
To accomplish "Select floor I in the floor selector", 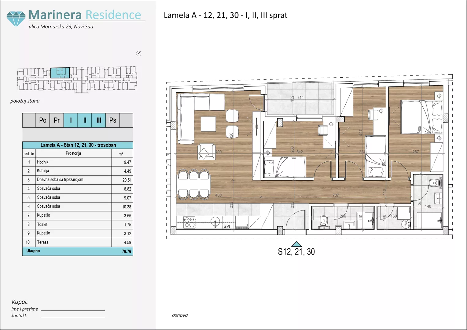I will point(71,120).
